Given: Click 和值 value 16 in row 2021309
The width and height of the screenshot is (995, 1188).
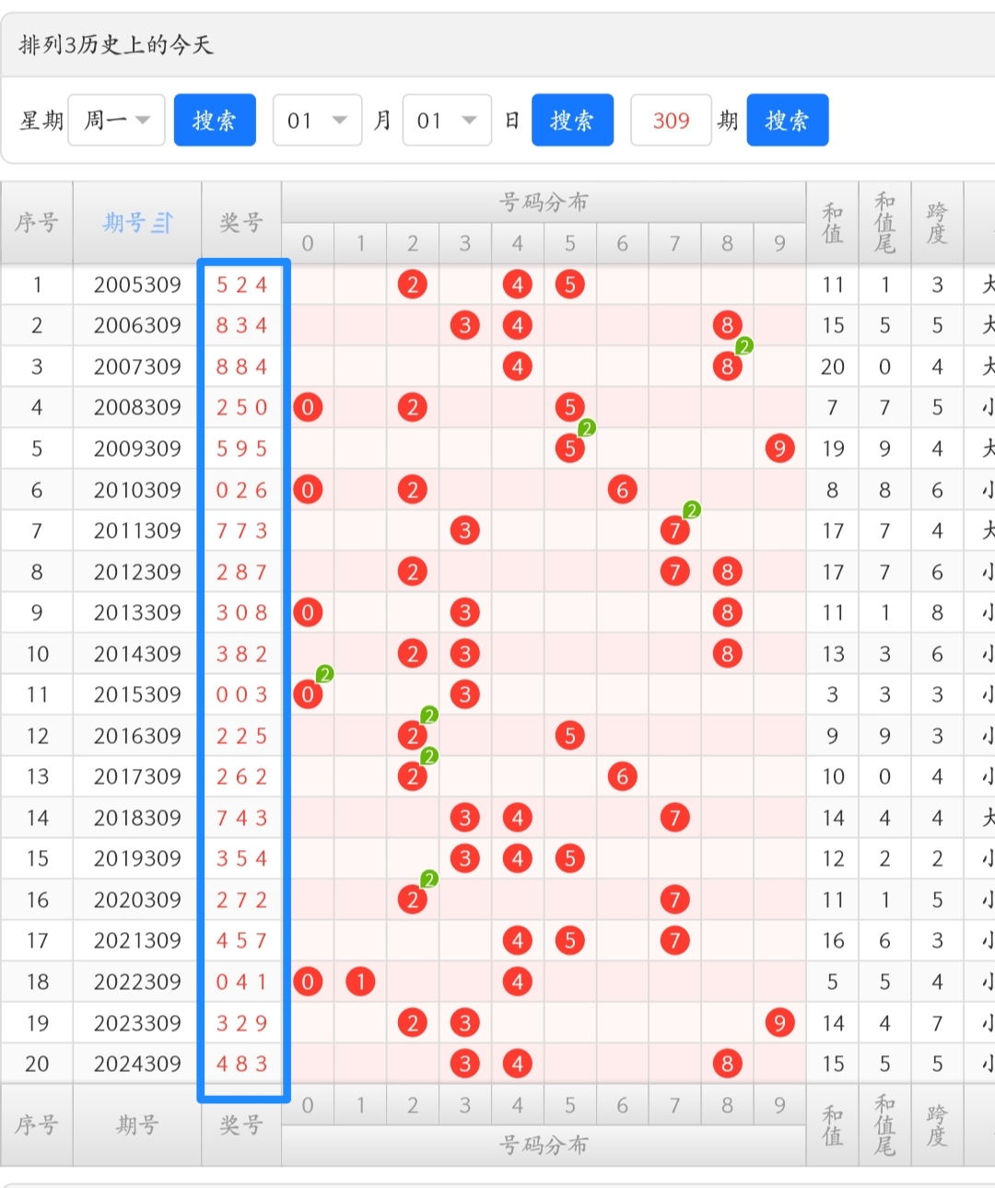Looking at the screenshot, I should 833,940.
